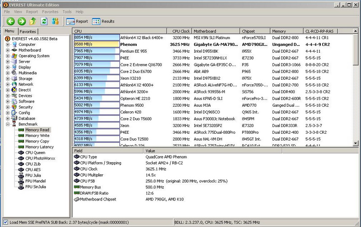Select the Security shield icon in tree
Screen dimensions: 361x227
(14, 107)
